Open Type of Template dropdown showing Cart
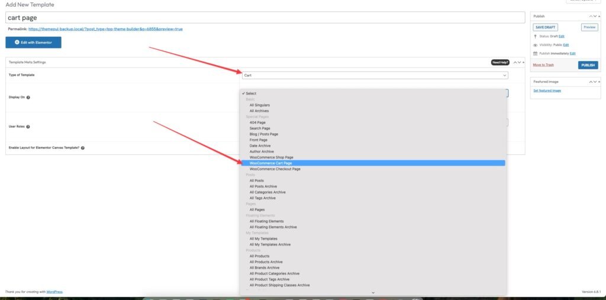606x300 pixels. pyautogui.click(x=375, y=75)
